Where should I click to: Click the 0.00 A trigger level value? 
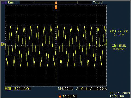(102, 88)
